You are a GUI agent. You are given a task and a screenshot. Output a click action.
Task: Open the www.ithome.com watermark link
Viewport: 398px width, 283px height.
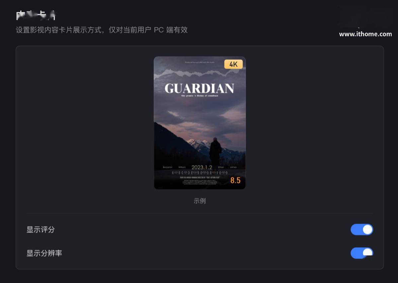click(365, 34)
